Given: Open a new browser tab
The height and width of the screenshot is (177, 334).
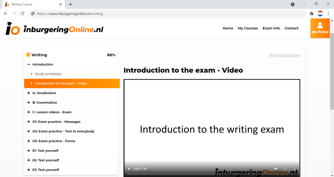Looking at the screenshot, I should 70,4.
